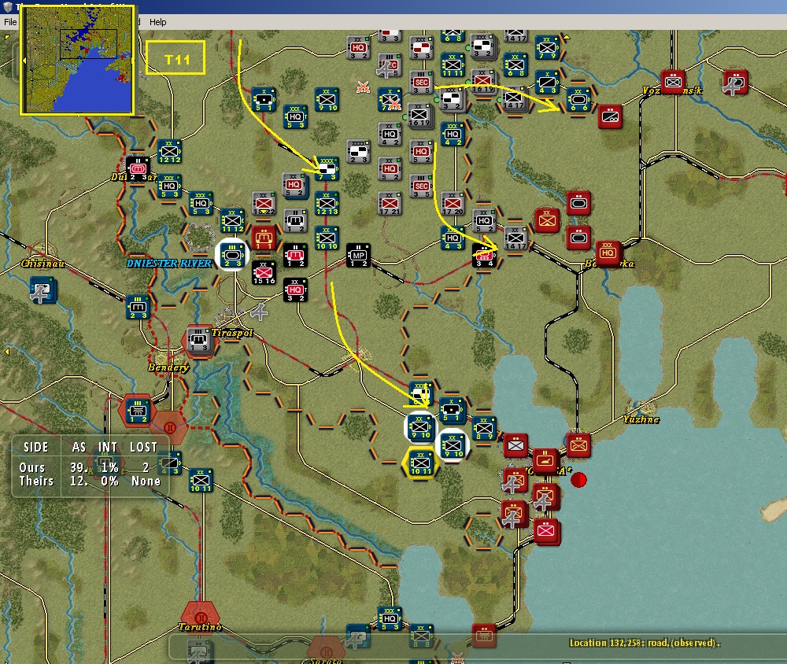Select the black MP battalion counter
This screenshot has width=787, height=664.
[358, 256]
